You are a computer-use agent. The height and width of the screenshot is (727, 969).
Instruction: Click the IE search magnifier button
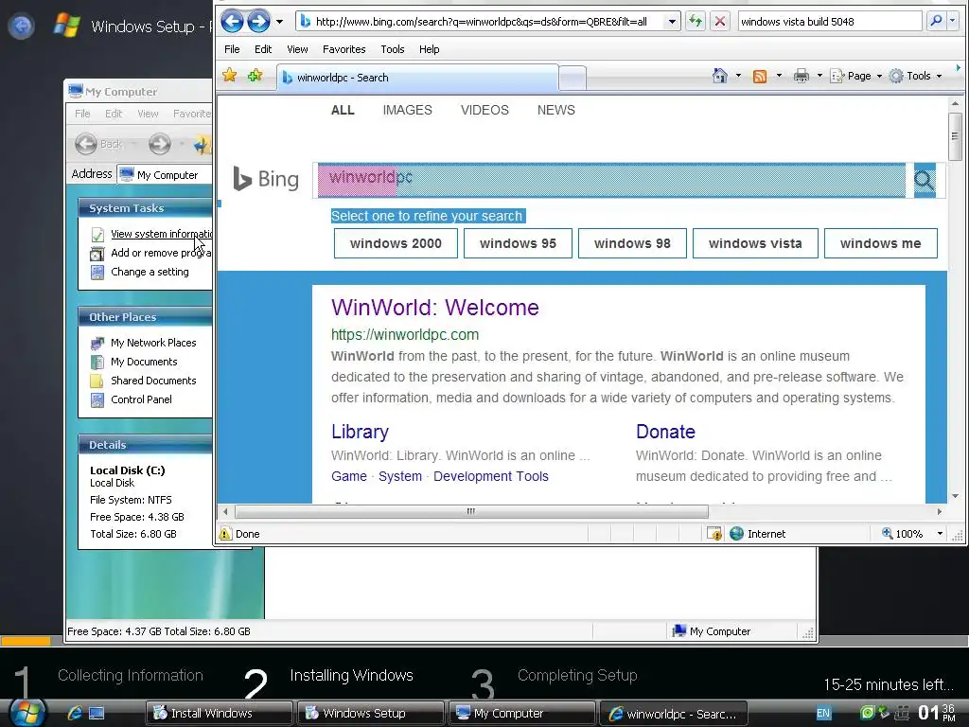click(x=936, y=22)
